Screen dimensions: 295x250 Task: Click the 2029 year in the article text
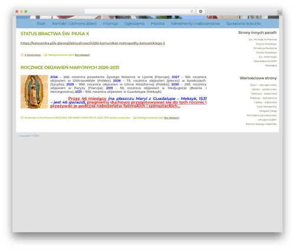point(70,85)
